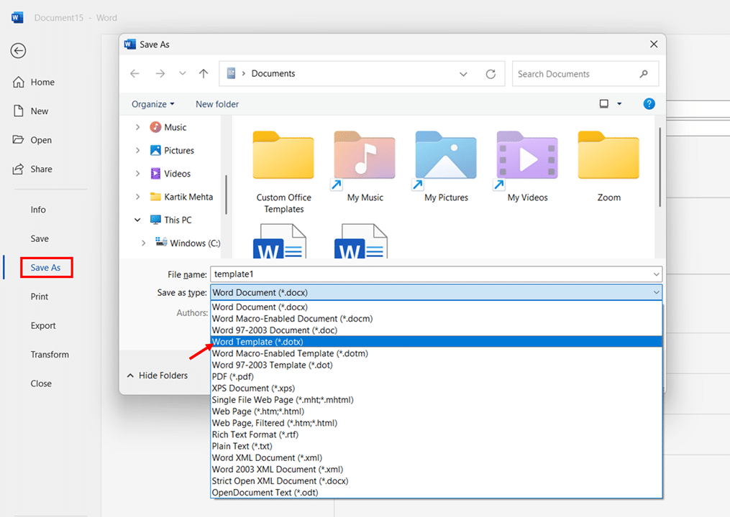Open the Organize dropdown menu
This screenshot has height=517, width=730.
click(152, 104)
